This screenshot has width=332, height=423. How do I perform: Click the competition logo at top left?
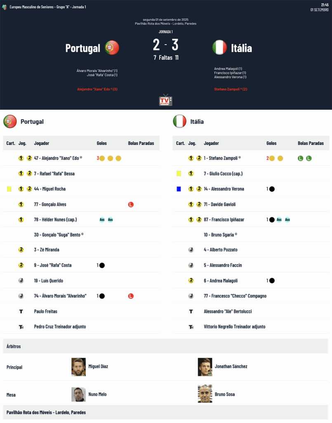click(4, 7)
